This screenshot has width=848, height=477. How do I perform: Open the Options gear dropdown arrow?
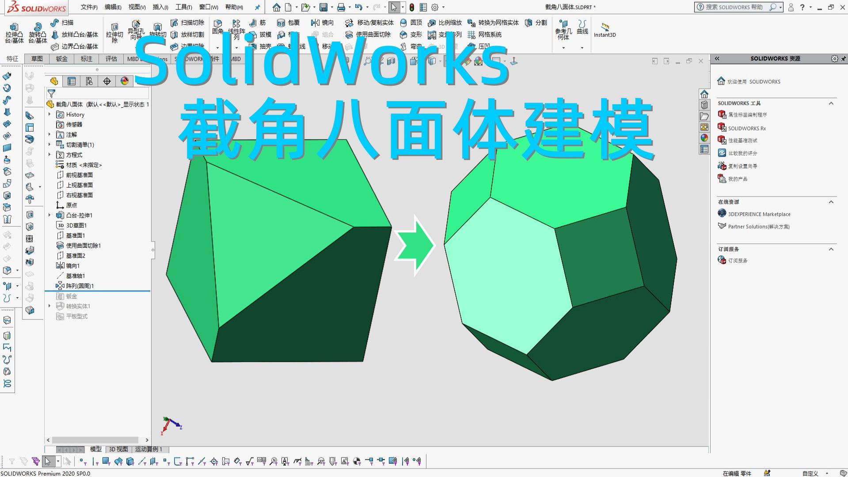click(443, 7)
